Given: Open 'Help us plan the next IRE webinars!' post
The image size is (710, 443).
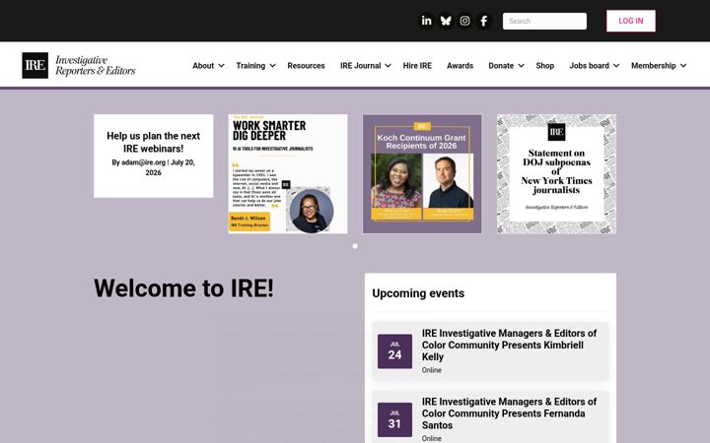Looking at the screenshot, I should [153, 142].
